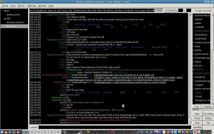The image size is (214, 134).
Task: Click the DeOp button
Action: click(197, 118)
